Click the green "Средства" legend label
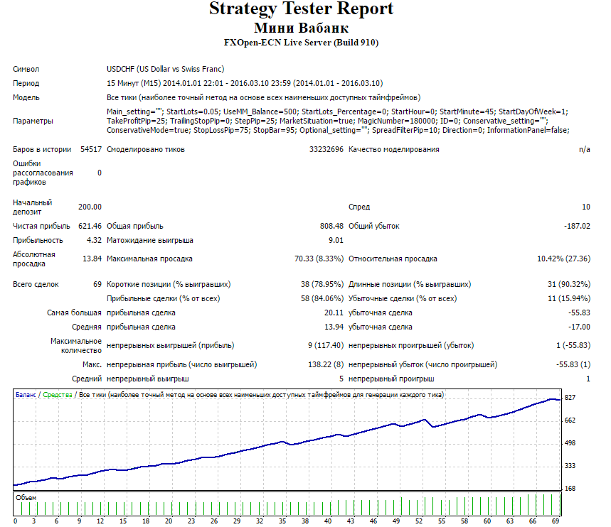Screen dimensions: 611x527 coord(58,395)
